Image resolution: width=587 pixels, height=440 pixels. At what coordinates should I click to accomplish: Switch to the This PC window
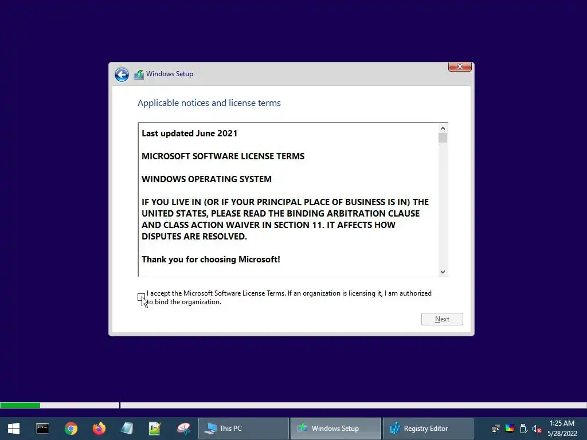pos(244,429)
